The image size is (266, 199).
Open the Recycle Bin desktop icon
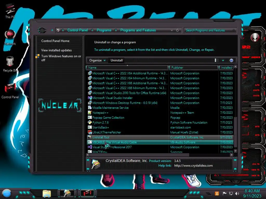click(10, 64)
